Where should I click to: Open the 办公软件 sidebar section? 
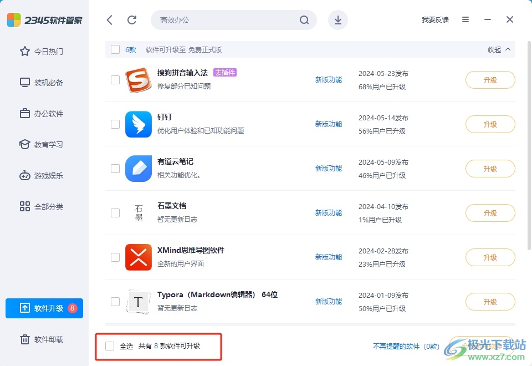(42, 113)
